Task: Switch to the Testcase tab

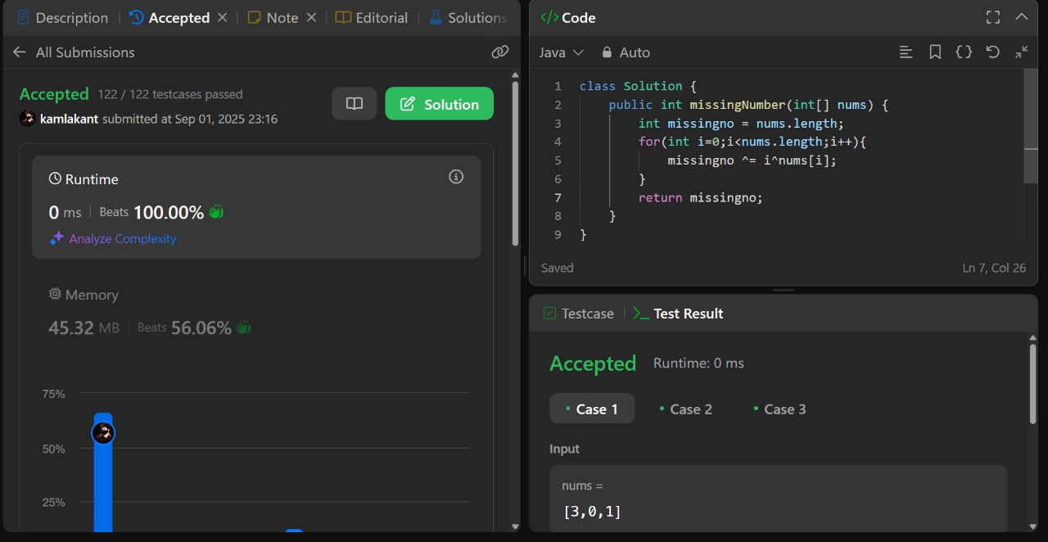Action: [578, 314]
